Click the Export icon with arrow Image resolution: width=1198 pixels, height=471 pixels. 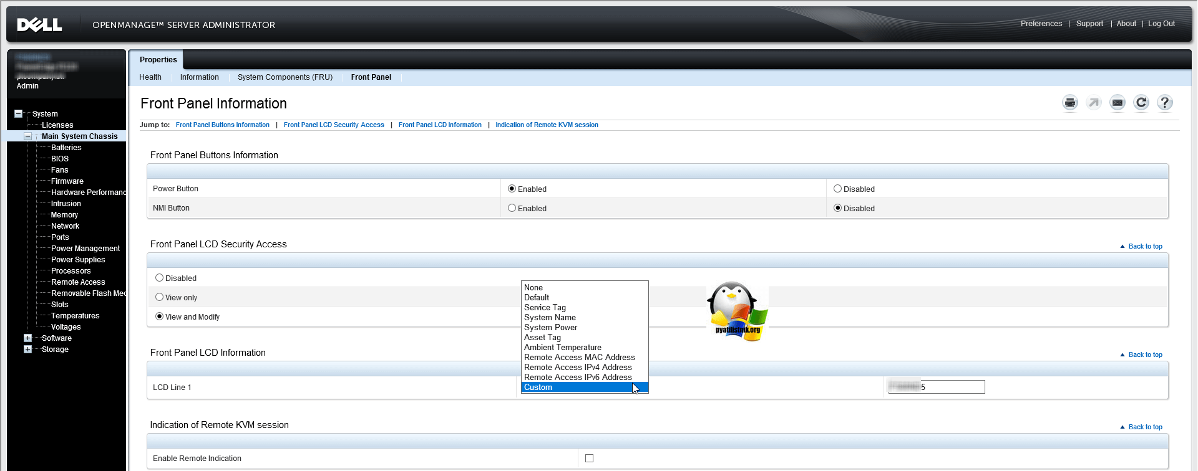pos(1094,103)
